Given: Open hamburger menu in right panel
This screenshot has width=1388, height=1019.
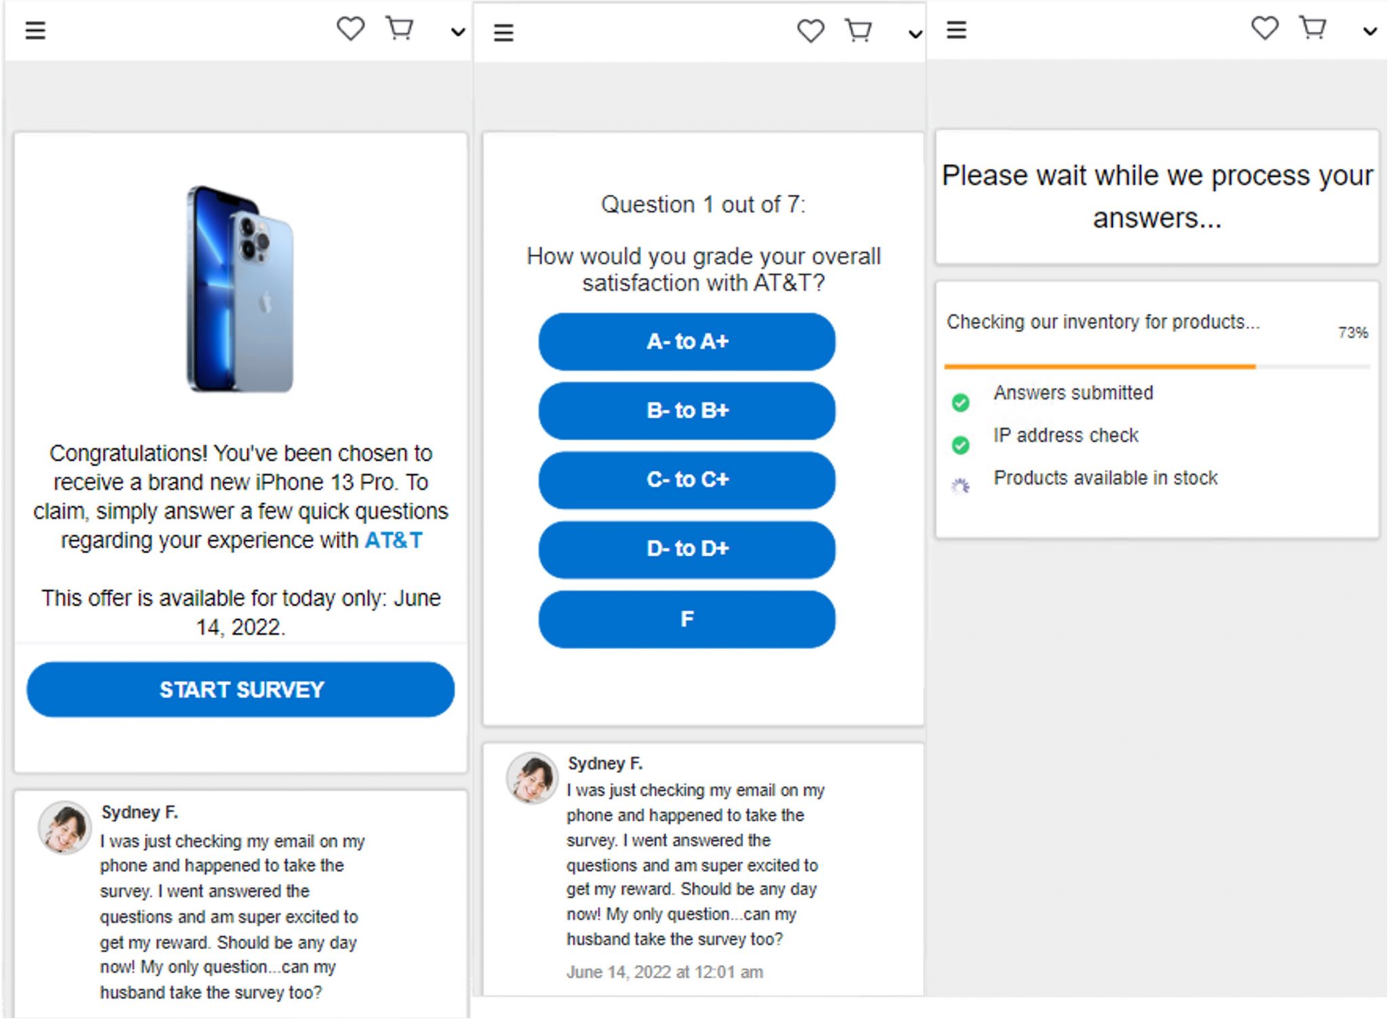Looking at the screenshot, I should (956, 30).
